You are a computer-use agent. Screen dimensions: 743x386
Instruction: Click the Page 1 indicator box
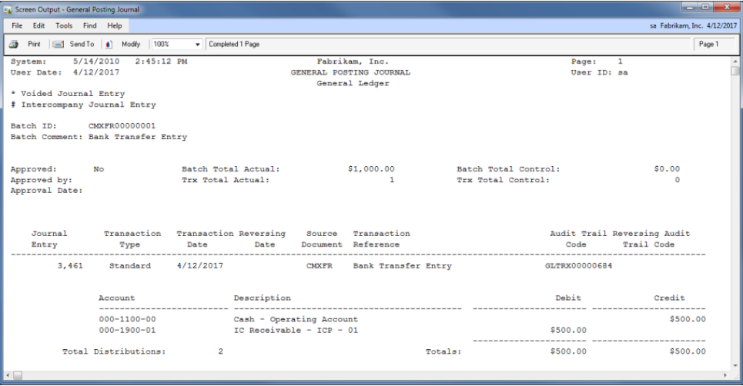[715, 45]
